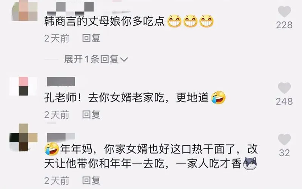Select the comment text 去你女婿老家吃

pyautogui.click(x=126, y=98)
